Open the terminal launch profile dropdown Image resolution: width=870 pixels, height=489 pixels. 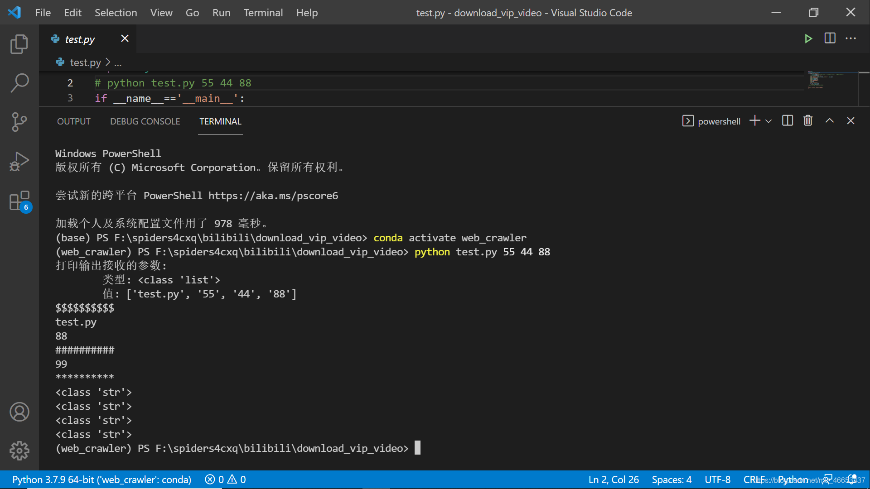point(769,121)
